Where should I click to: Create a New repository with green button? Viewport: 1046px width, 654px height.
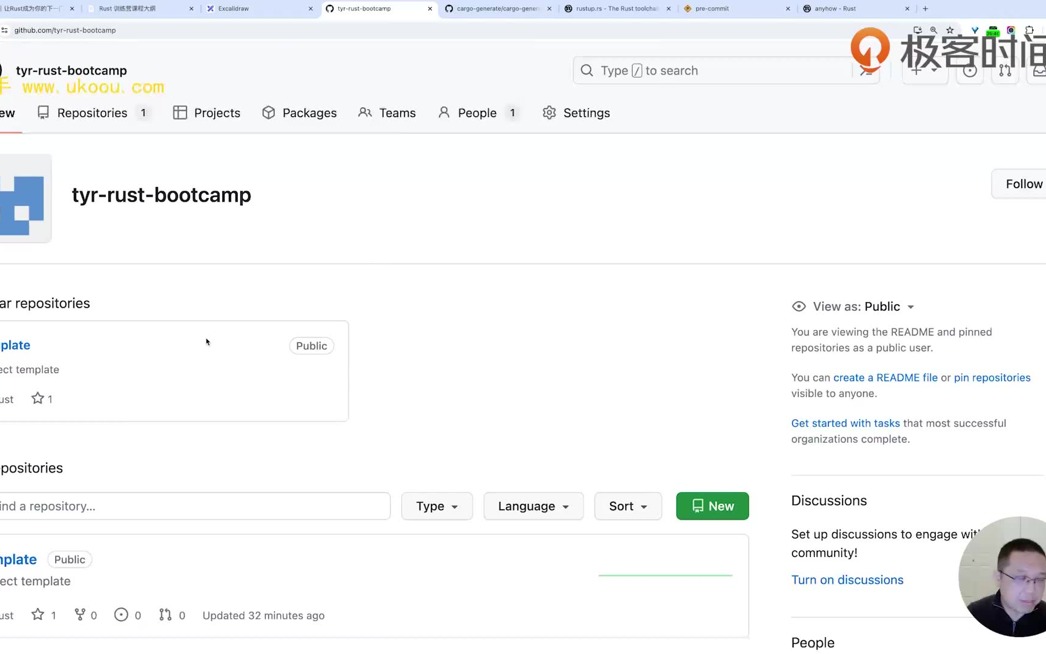(712, 506)
